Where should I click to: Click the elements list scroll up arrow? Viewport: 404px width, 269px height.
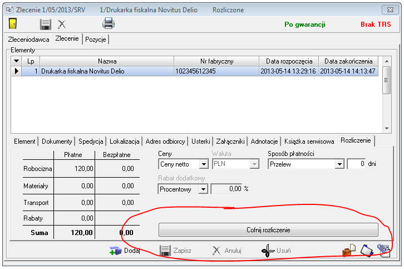click(387, 61)
